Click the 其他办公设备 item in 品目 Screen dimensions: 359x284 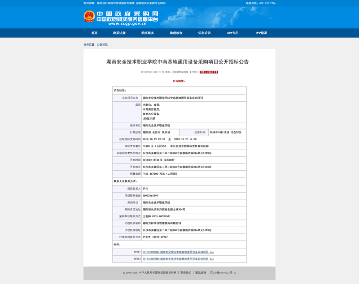click(x=151, y=114)
